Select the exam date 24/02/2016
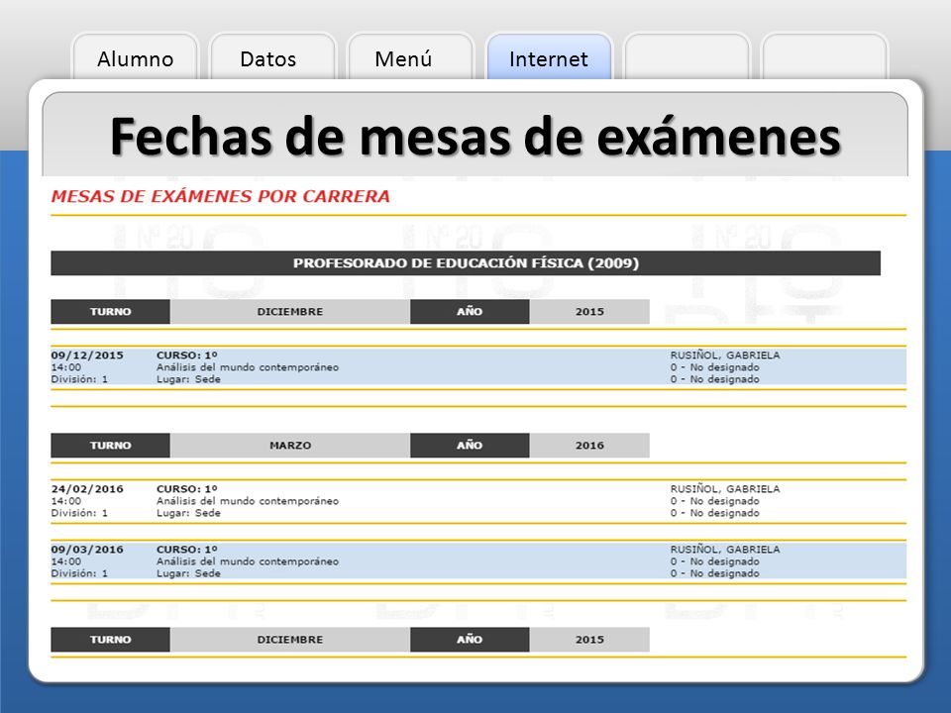The height and width of the screenshot is (713, 951). tap(87, 488)
